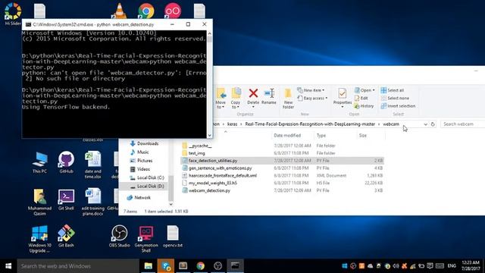Click Edit in the ribbon Open group

click(361, 98)
